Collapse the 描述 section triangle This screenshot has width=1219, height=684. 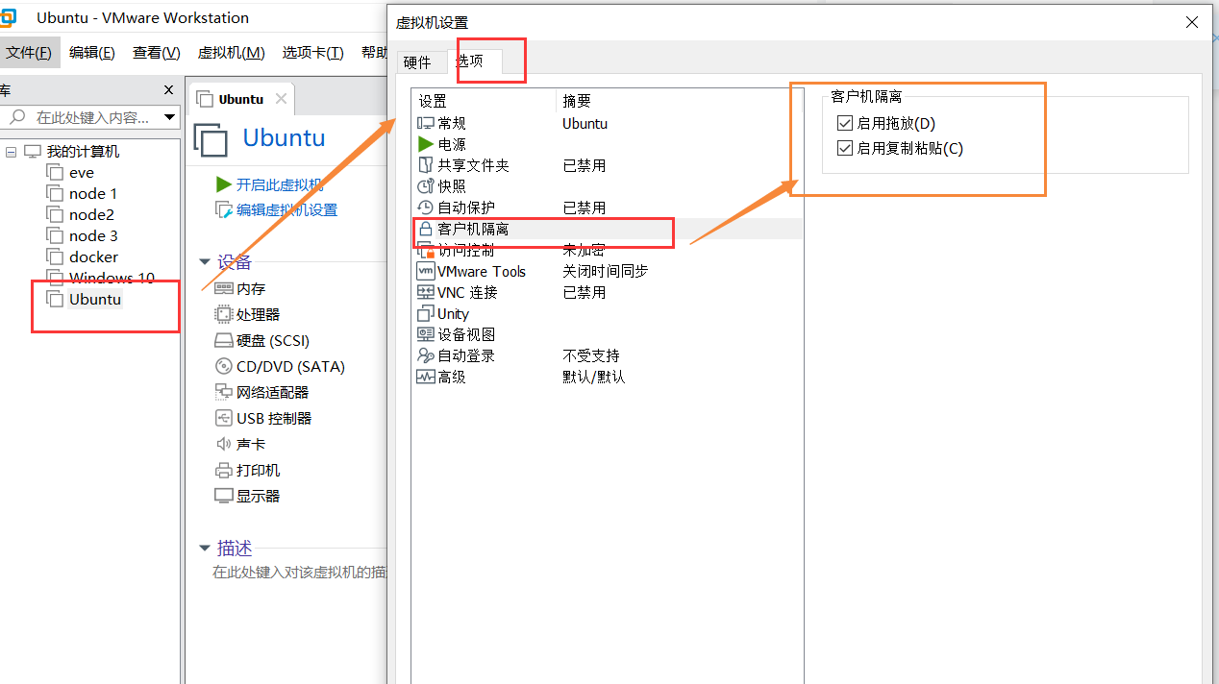[204, 548]
